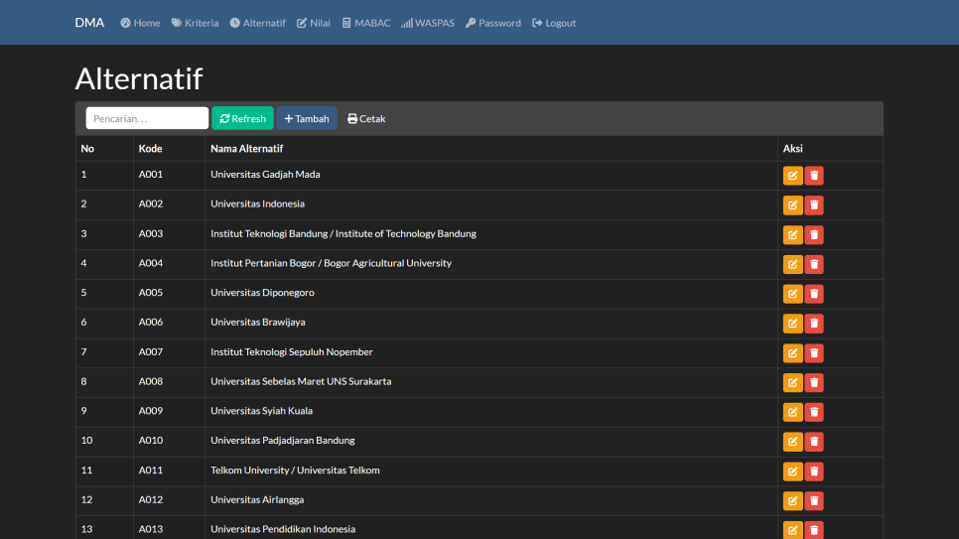
Task: Open the Password page
Action: point(493,23)
